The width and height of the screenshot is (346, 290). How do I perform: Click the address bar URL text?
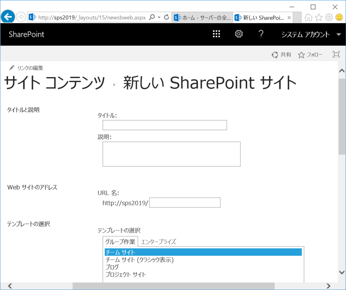click(92, 18)
